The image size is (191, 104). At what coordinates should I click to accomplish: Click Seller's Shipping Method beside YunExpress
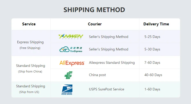109,49
